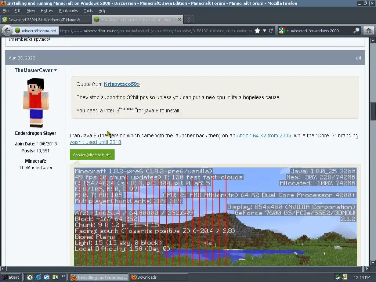Launch Outlook Express from Quick Launch
376x282 pixels.
click(x=47, y=278)
